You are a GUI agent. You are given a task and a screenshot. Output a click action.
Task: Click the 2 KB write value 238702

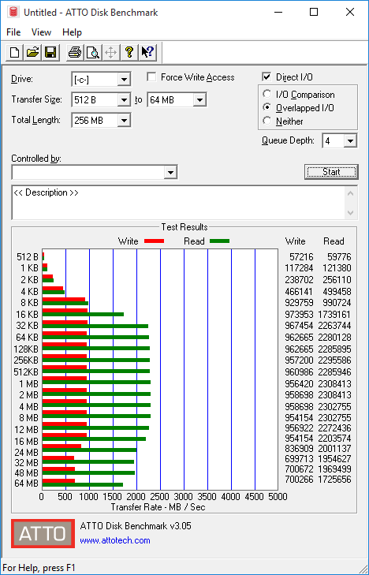(299, 280)
